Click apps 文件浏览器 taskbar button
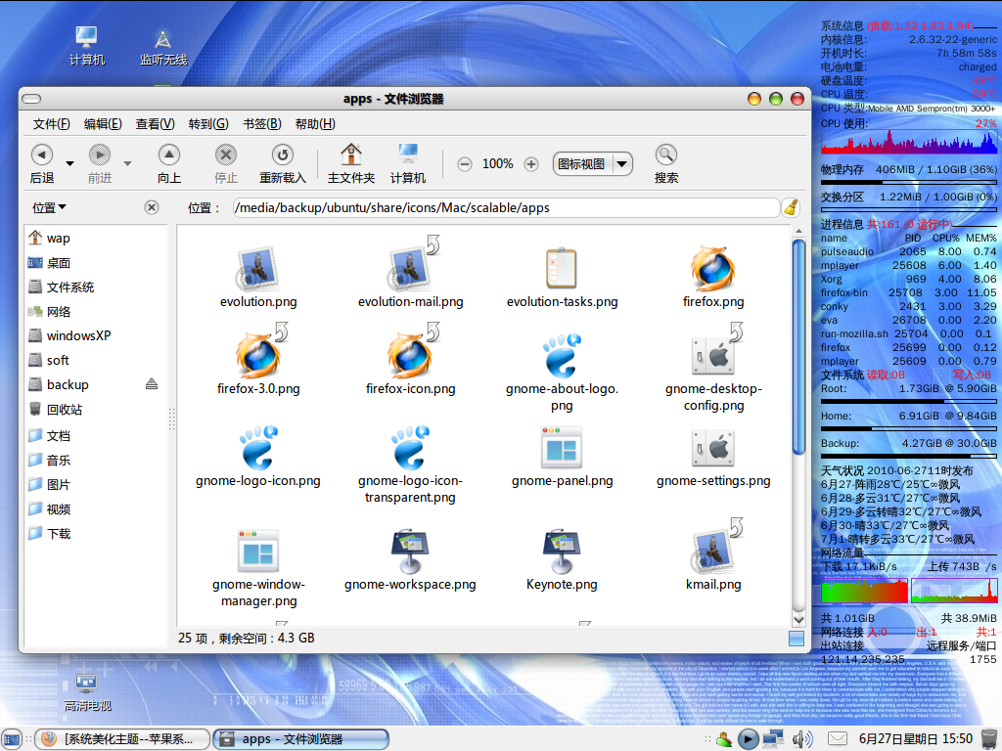The width and height of the screenshot is (1002, 751). (300, 739)
